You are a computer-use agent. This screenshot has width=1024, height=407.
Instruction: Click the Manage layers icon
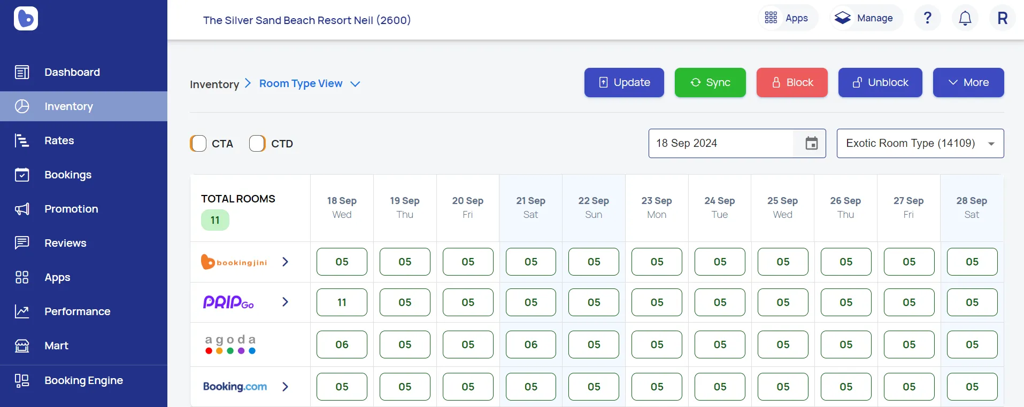click(843, 18)
